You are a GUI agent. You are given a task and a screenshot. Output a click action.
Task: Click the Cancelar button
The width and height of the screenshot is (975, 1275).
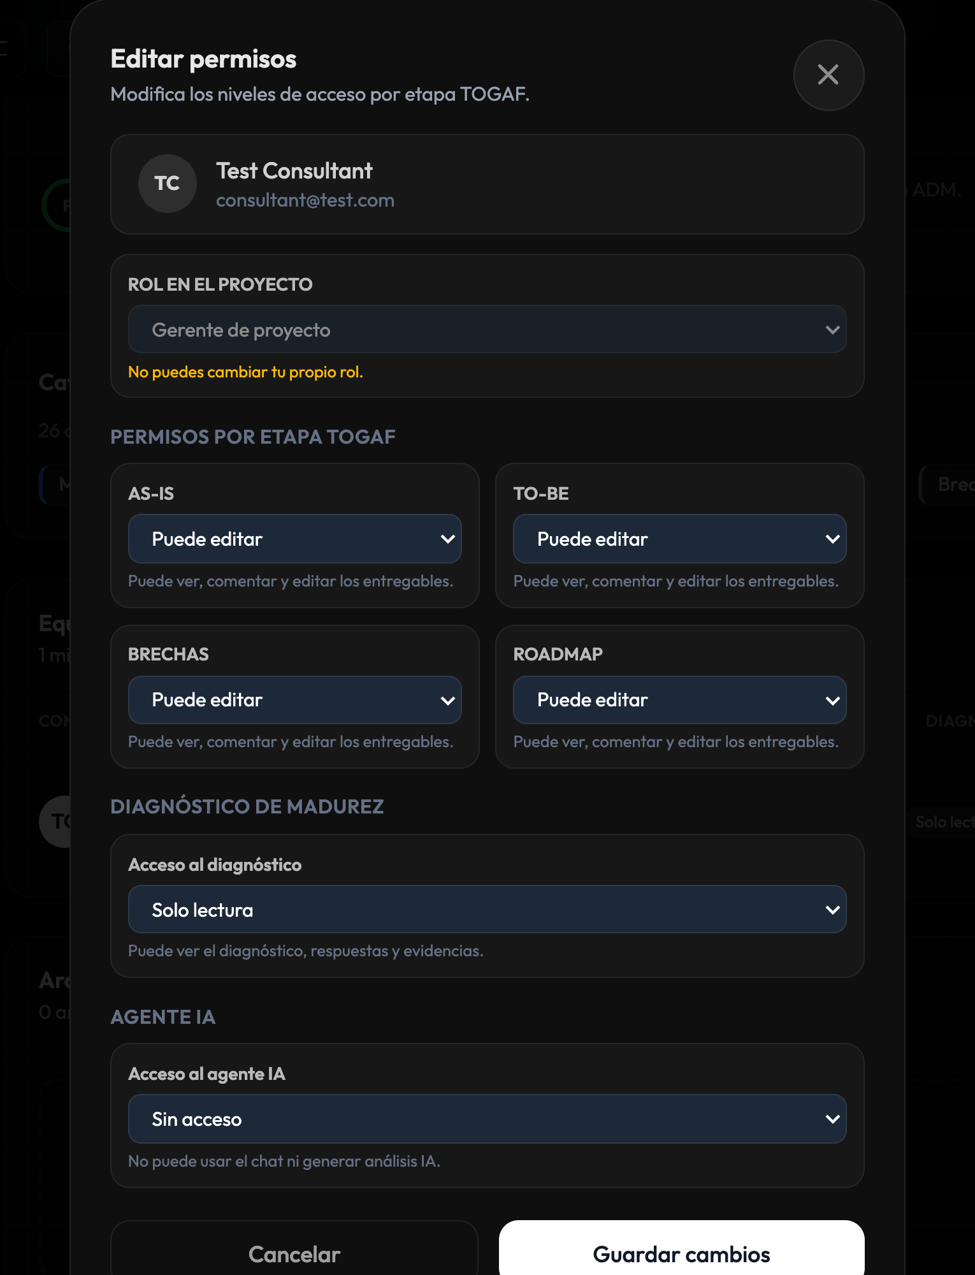click(294, 1249)
